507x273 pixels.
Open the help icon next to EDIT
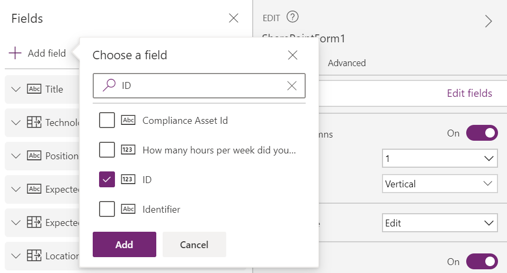[x=292, y=16]
